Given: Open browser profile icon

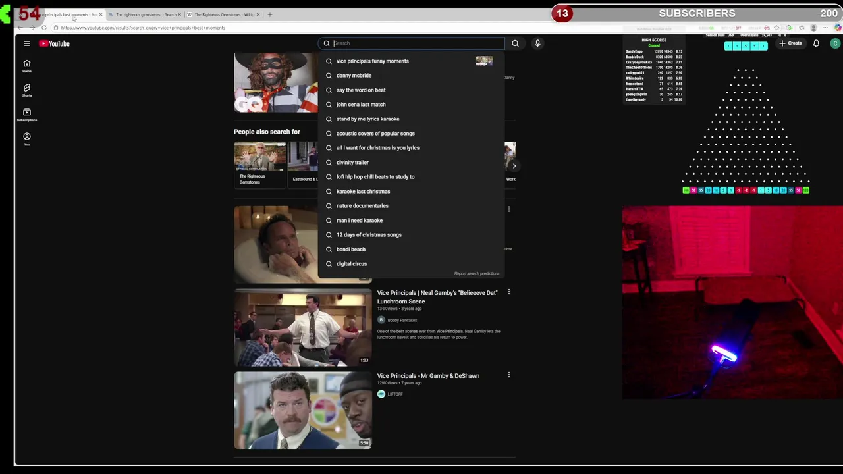Looking at the screenshot, I should pyautogui.click(x=813, y=28).
